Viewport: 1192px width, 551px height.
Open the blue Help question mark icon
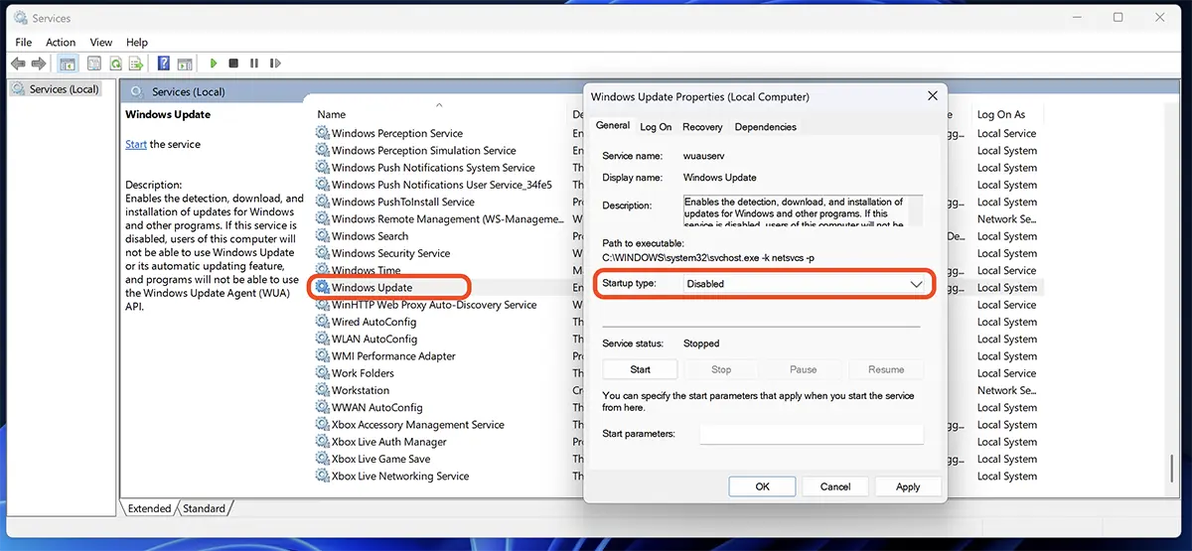[163, 64]
